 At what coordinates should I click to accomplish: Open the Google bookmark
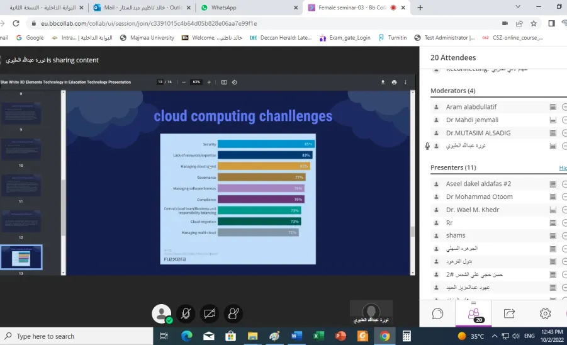point(30,38)
